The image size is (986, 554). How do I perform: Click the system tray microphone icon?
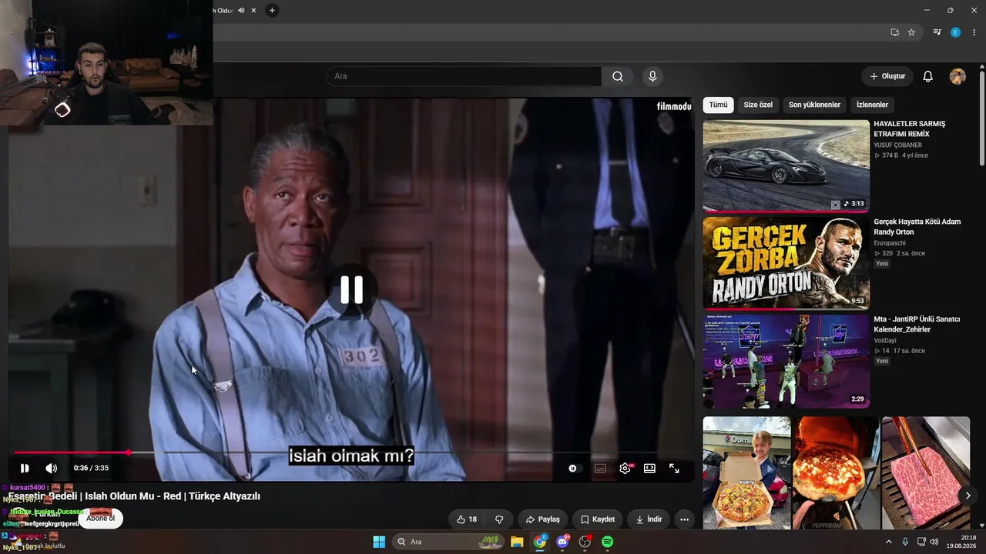[x=905, y=542]
